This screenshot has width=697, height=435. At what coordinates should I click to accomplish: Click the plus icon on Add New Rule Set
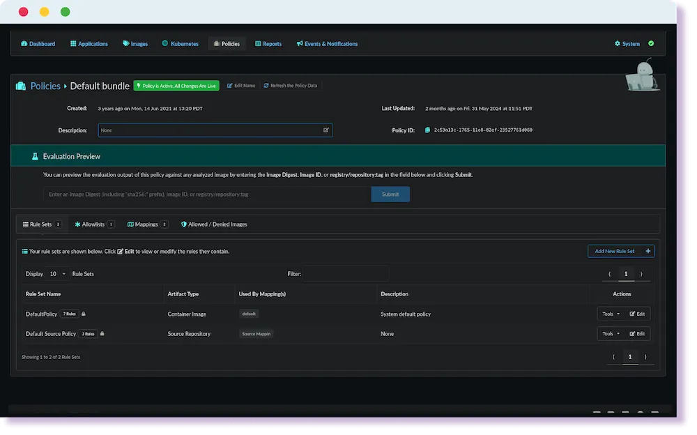coord(648,251)
